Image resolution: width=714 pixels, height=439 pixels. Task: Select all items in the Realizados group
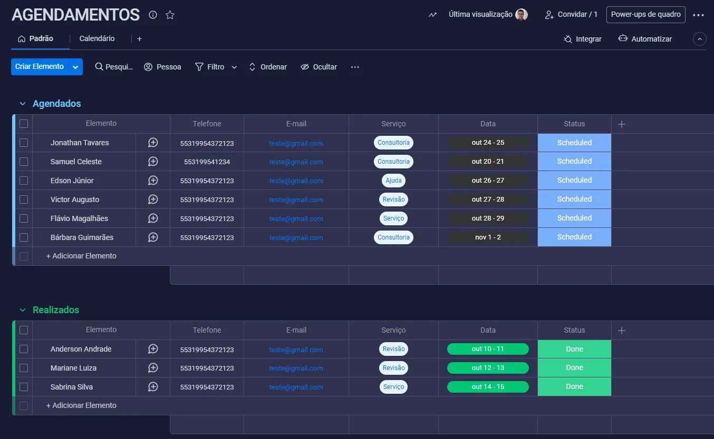tap(24, 330)
